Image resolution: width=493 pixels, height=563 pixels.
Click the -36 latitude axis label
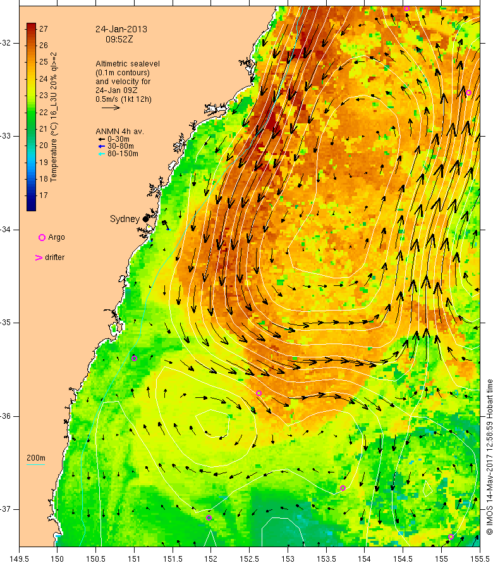[x=6, y=416]
